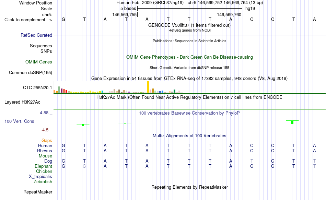Select the Mouse alignment row label
326x200 pixels.
coord(45,156)
